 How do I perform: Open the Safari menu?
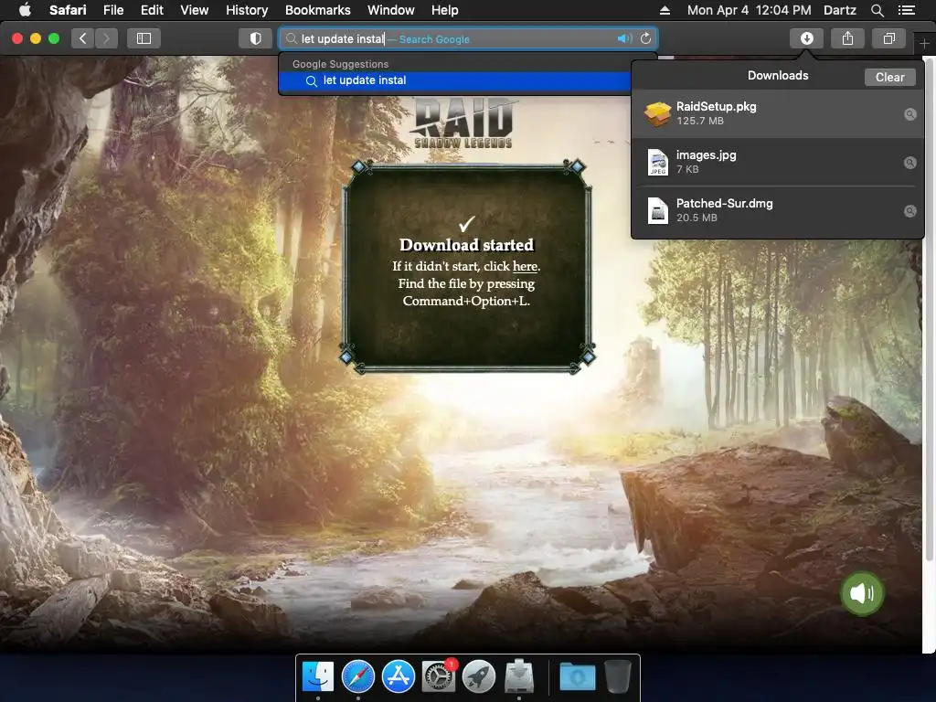click(68, 10)
